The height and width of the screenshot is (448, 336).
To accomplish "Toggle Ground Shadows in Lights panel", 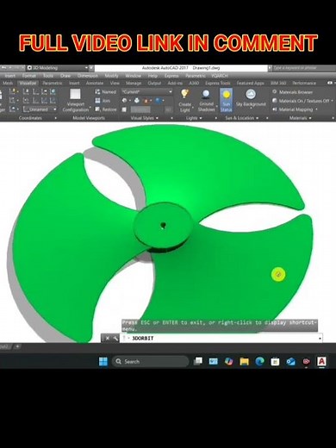I will [206, 100].
